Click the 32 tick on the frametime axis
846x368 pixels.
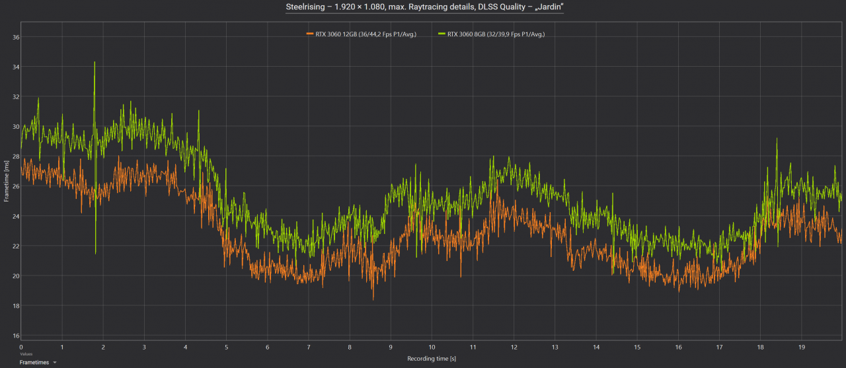pos(15,96)
